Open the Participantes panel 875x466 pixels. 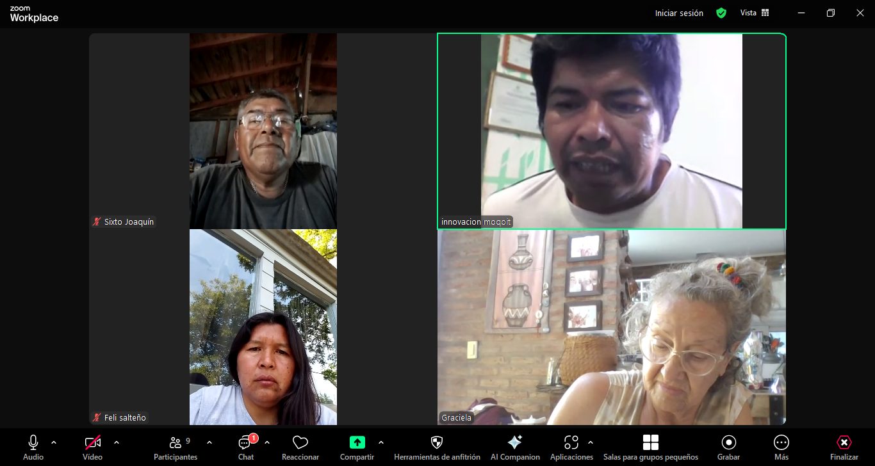pyautogui.click(x=175, y=443)
